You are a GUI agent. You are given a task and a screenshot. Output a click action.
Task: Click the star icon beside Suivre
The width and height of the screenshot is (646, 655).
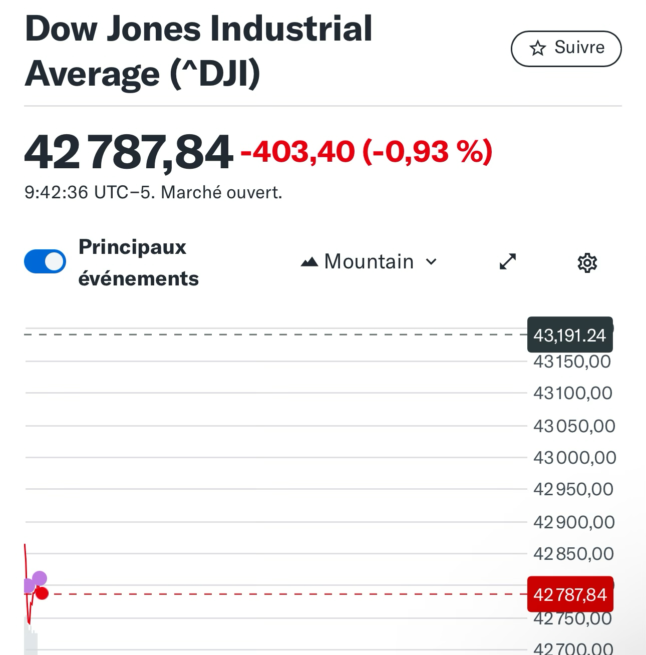click(537, 49)
